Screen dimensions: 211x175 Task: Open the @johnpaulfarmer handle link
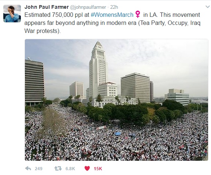coord(88,7)
